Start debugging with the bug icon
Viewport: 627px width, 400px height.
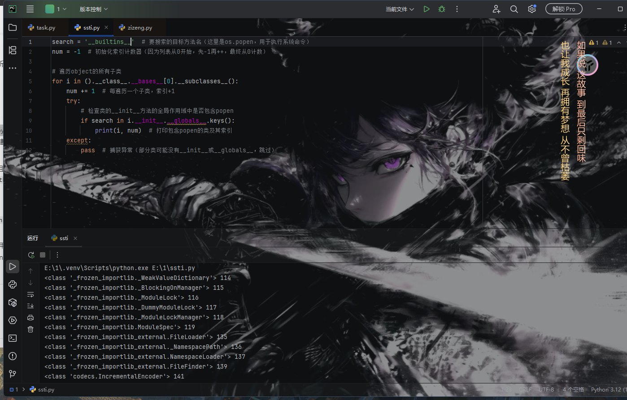[442, 9]
